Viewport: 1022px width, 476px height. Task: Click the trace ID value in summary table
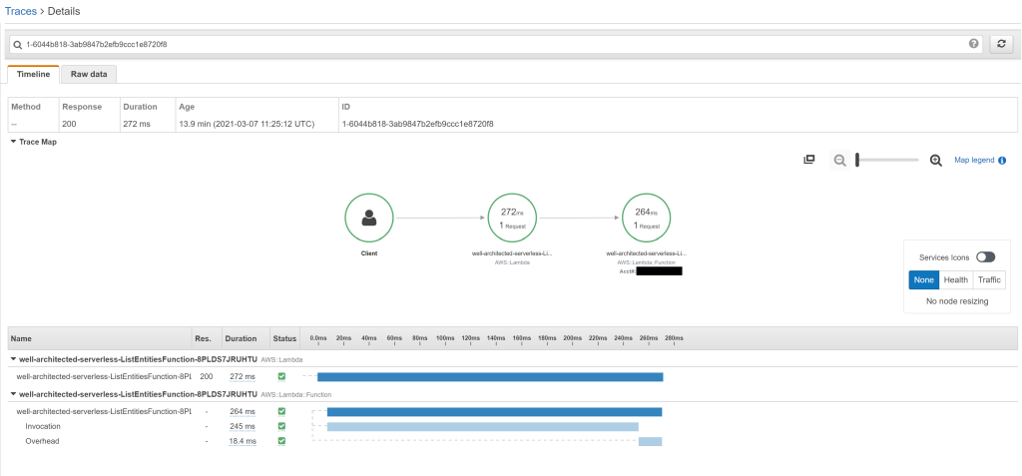(x=417, y=124)
